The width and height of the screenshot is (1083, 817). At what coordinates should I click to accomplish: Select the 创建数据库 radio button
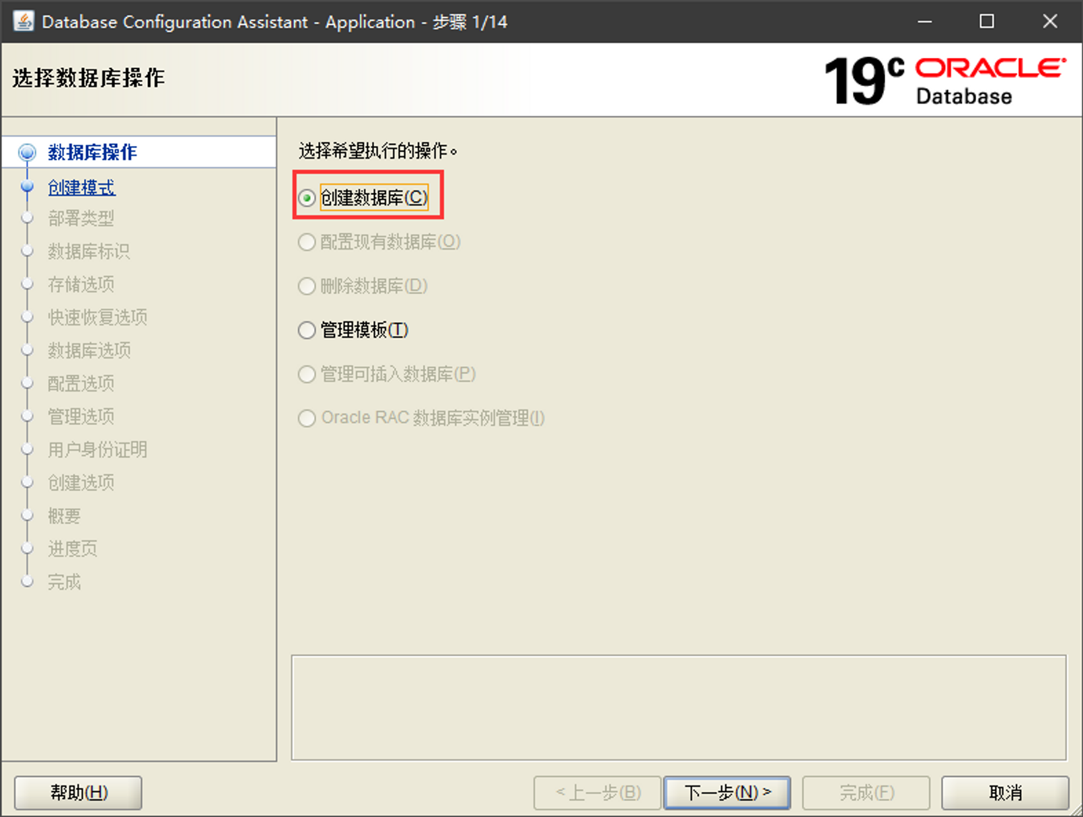[307, 198]
